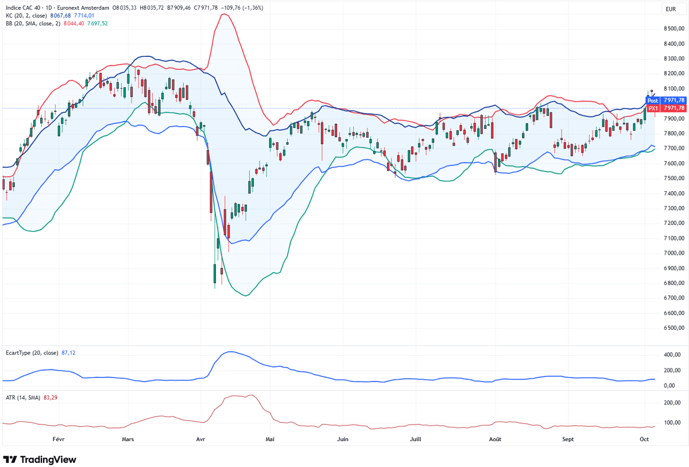The width and height of the screenshot is (689, 467).
Task: Click the TradingView logo
Action: (40, 460)
